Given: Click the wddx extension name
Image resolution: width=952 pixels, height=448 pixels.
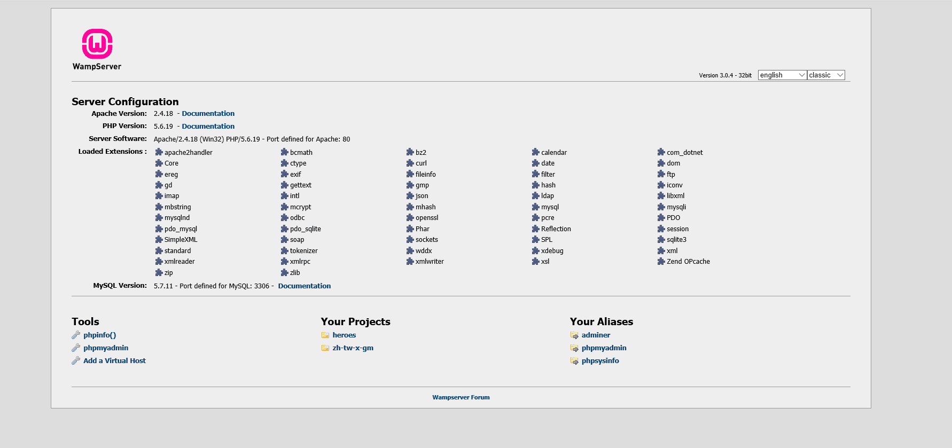Looking at the screenshot, I should click(424, 251).
